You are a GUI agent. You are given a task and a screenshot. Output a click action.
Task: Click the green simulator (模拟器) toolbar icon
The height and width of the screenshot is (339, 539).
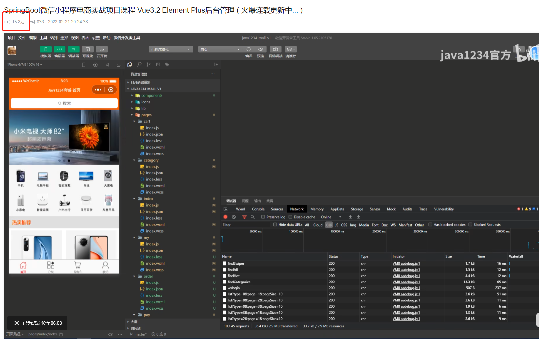point(46,49)
